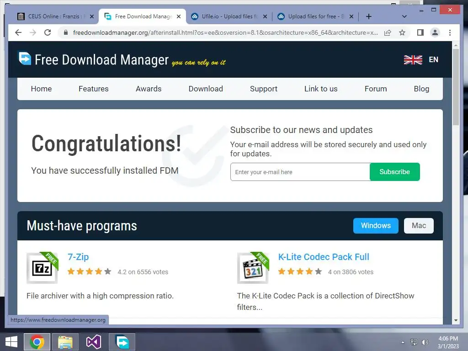The image size is (468, 351).
Task: Open the EN language selector
Action: tap(433, 60)
